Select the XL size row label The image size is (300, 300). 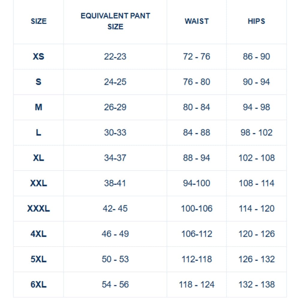[x=38, y=158]
